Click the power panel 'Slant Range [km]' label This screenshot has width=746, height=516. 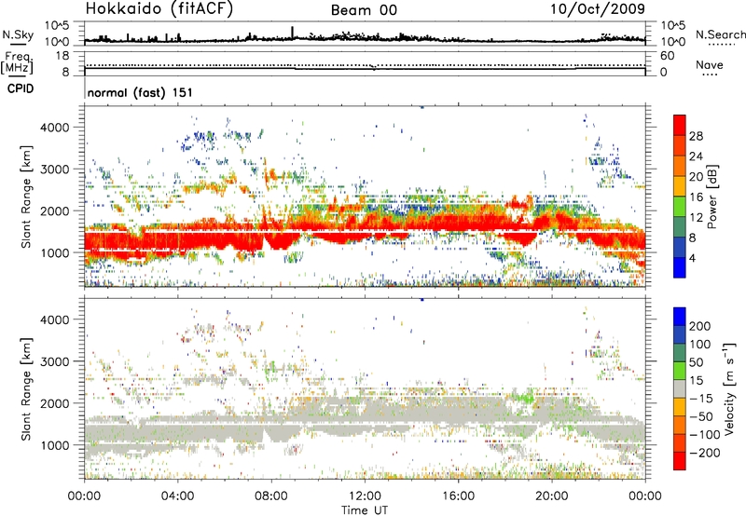[x=26, y=197]
